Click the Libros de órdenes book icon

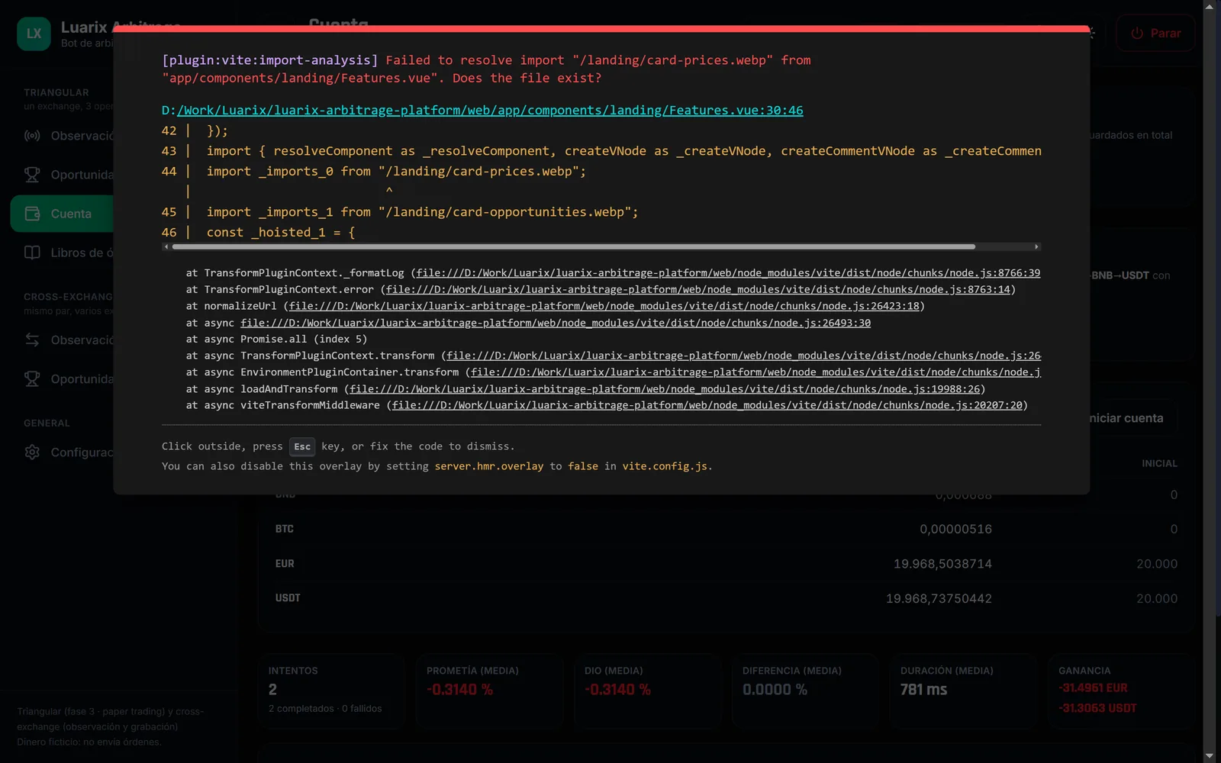point(32,253)
